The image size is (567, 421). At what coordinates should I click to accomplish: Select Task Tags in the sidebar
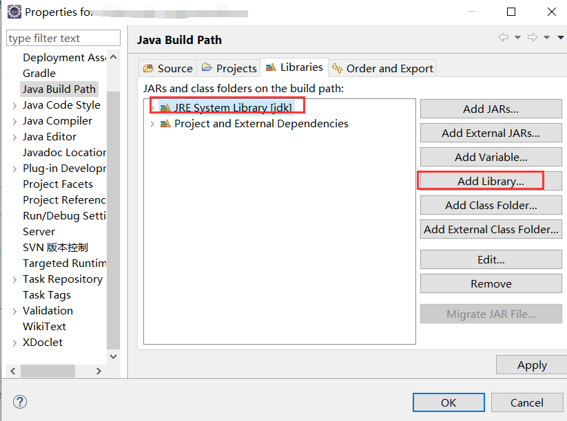[x=47, y=295]
